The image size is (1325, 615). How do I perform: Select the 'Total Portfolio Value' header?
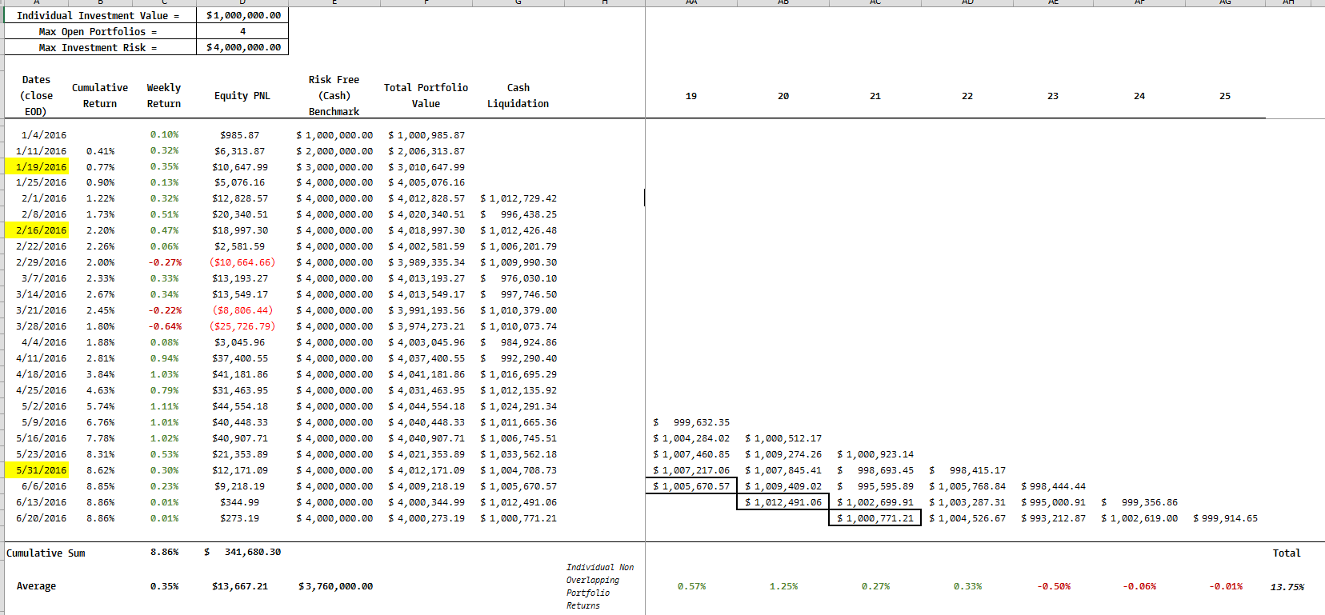pyautogui.click(x=426, y=95)
